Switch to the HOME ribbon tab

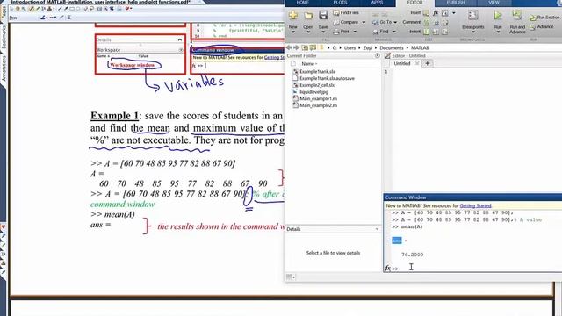pyautogui.click(x=303, y=3)
